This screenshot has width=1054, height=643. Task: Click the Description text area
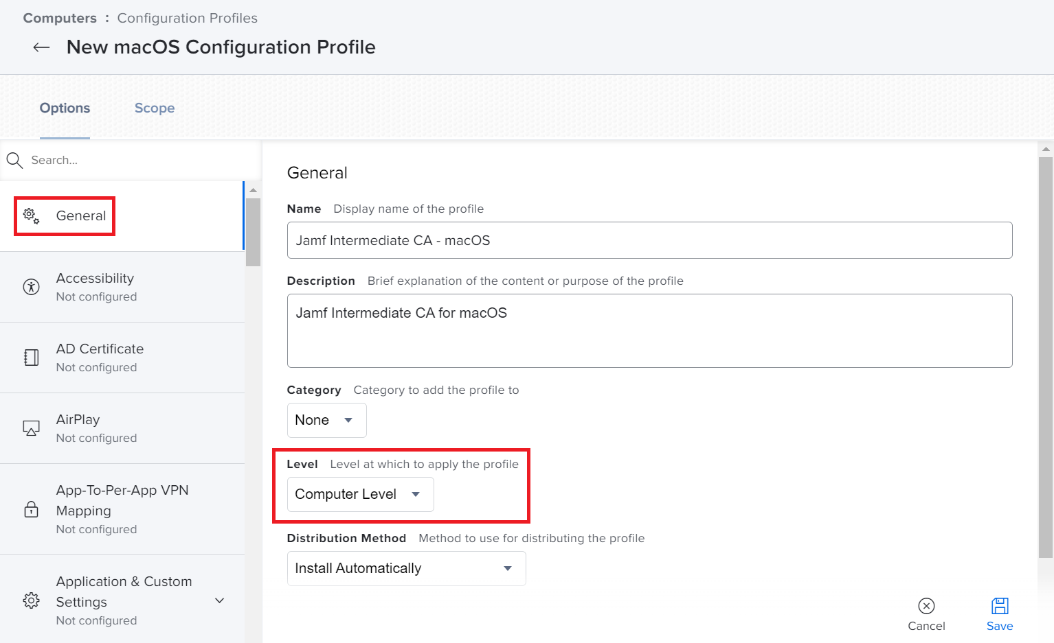(649, 331)
